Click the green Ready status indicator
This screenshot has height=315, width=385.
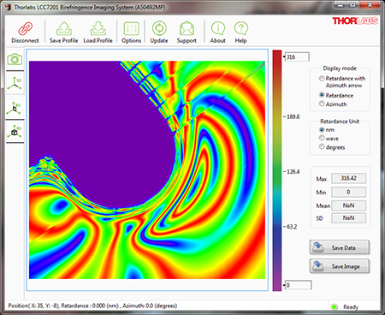tap(334, 307)
